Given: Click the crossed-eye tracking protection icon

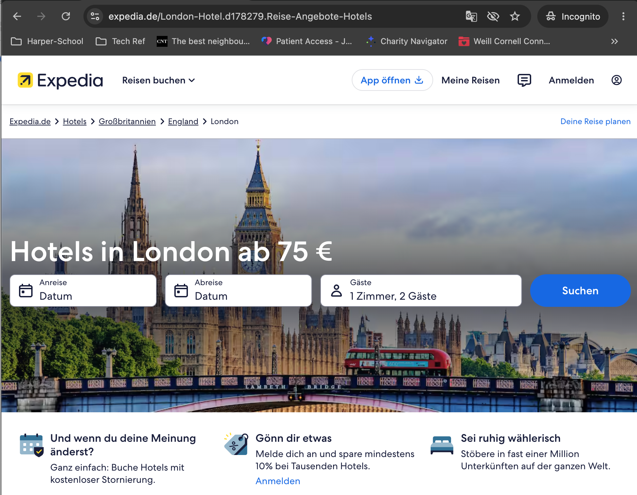Looking at the screenshot, I should click(x=493, y=16).
